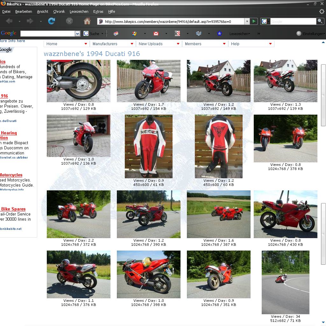Open the Forward history dropdown arrow
326x326 pixels.
[x=41, y=21]
